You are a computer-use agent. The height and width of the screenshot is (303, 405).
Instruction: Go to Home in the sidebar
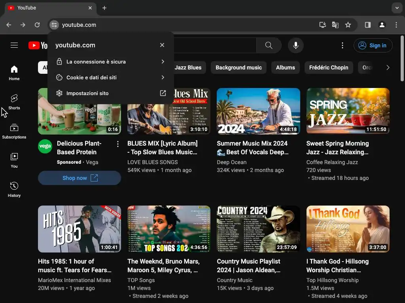[14, 73]
